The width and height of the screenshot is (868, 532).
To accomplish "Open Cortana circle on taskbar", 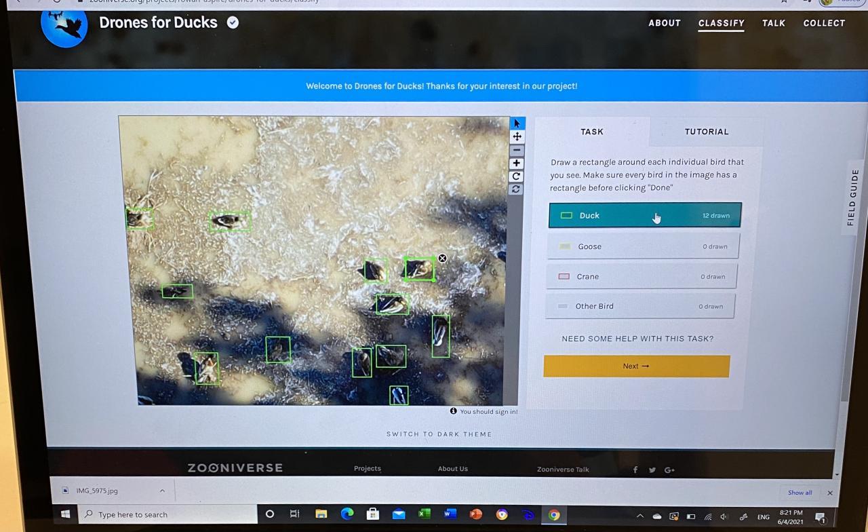I will pyautogui.click(x=269, y=514).
